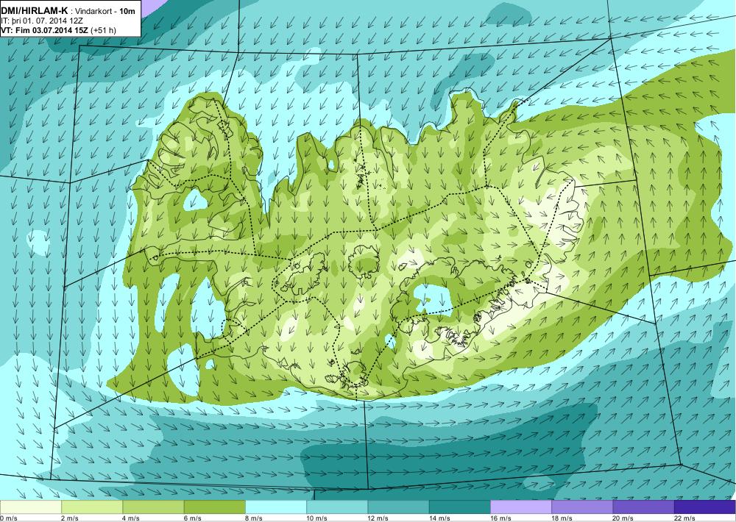Click the "6 m/s" legend label
The width and height of the screenshot is (736, 522).
click(x=193, y=518)
